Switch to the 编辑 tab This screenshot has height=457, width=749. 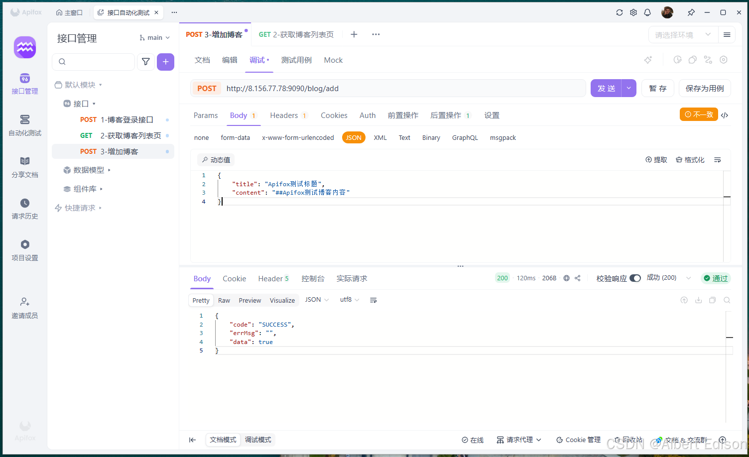pos(230,60)
